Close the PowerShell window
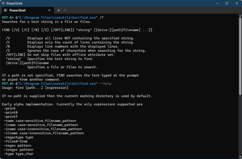The height and width of the screenshot is (159, 242). click(x=237, y=3)
